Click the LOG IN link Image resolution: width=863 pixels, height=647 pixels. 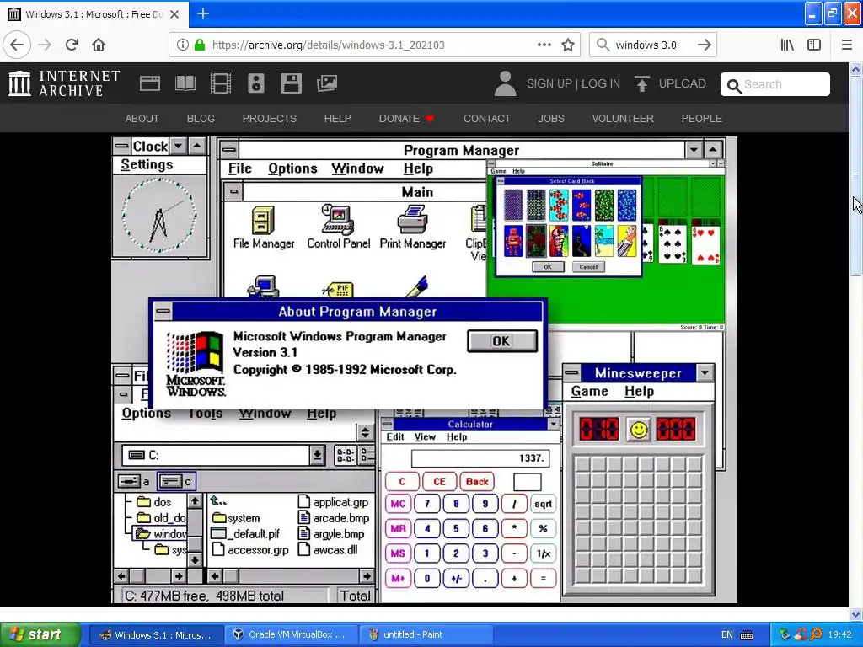(601, 83)
